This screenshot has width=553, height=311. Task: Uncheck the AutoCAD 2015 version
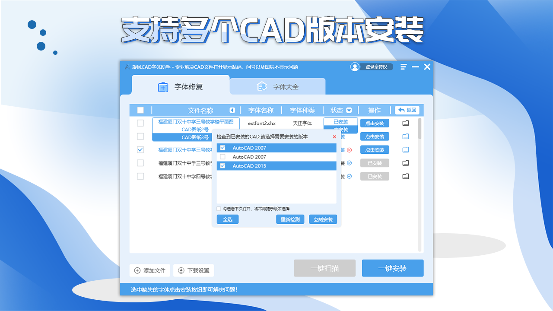point(222,166)
